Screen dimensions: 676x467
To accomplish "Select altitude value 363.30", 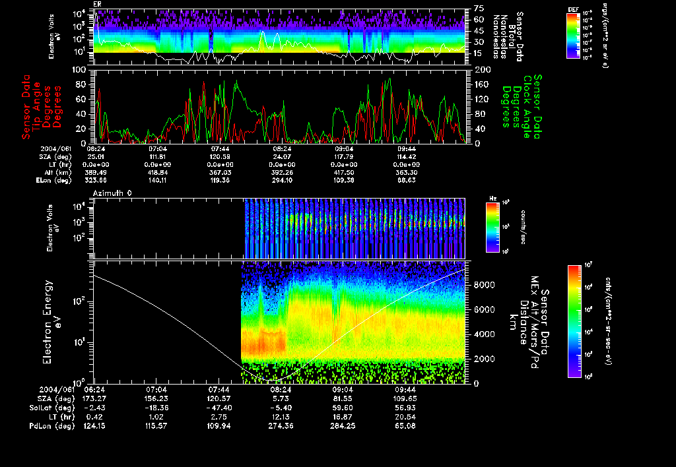I will click(406, 172).
